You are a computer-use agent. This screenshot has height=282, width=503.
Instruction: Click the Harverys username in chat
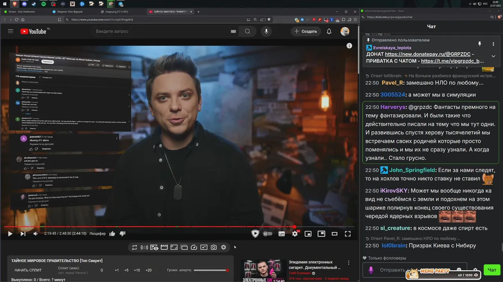[393, 107]
